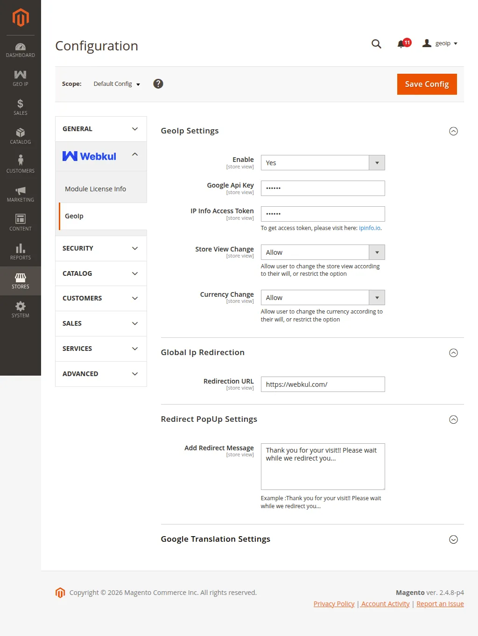The height and width of the screenshot is (636, 478).
Task: Expand the SECURITY config tab
Action: click(x=101, y=248)
